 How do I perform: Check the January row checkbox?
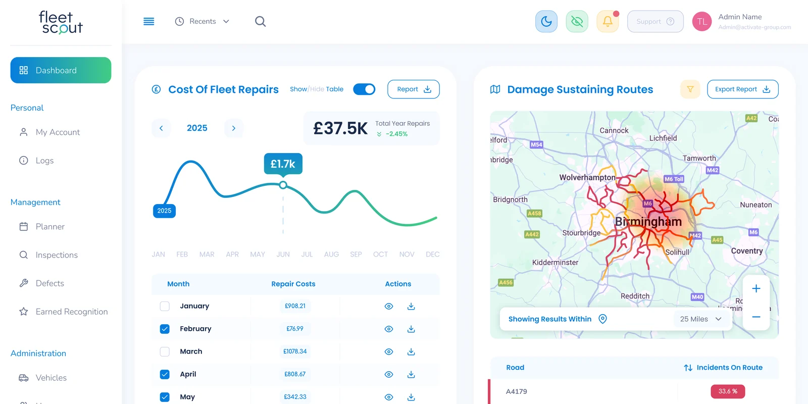[165, 306]
